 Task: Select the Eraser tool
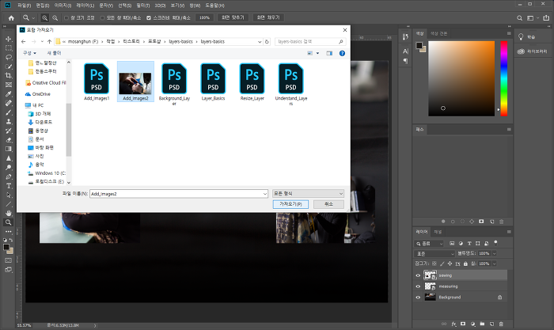(x=9, y=140)
